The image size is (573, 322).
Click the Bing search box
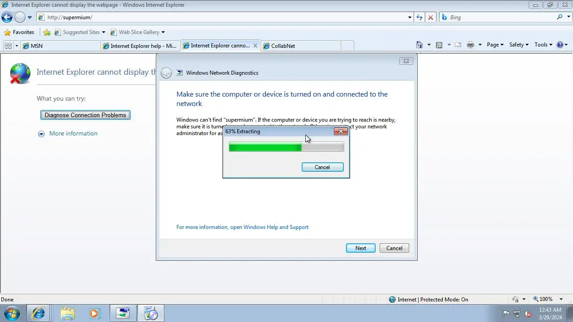pos(497,17)
